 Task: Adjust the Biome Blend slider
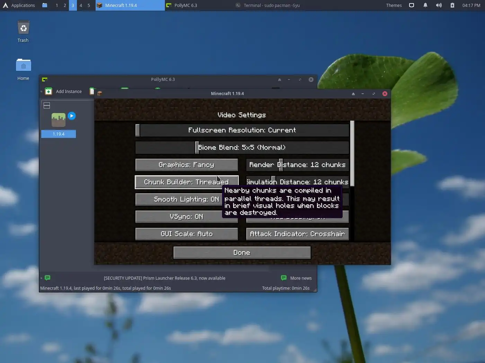point(242,147)
